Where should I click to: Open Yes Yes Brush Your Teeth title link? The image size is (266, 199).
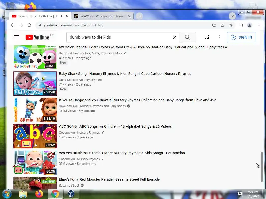tap(122, 153)
